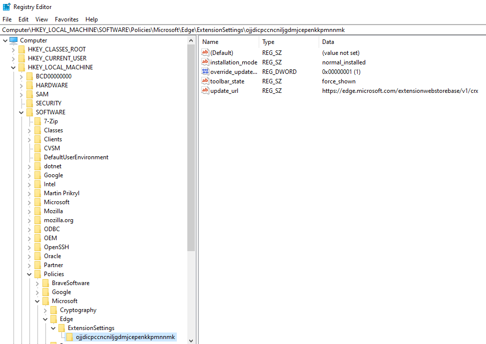Open the View menu

click(41, 19)
